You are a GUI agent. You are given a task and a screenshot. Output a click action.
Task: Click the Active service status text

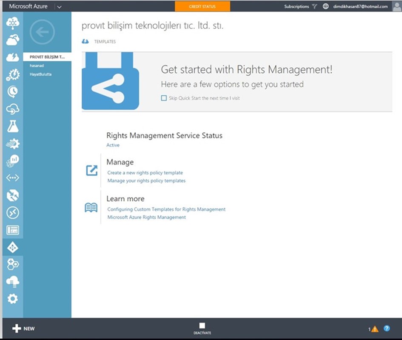[113, 145]
